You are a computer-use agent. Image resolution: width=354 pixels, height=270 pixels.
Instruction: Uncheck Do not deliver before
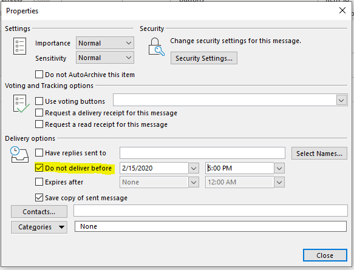[39, 168]
